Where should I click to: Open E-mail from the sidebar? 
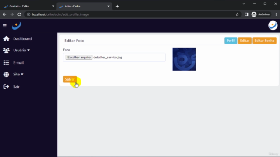click(18, 63)
